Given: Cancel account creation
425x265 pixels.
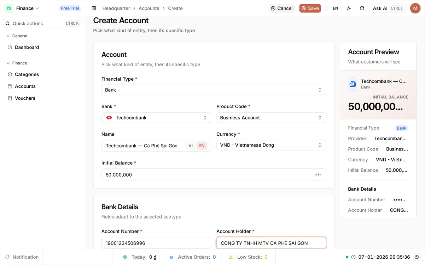Looking at the screenshot, I should pos(282,8).
